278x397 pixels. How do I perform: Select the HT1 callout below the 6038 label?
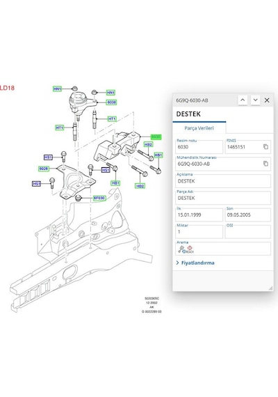coord(112,118)
